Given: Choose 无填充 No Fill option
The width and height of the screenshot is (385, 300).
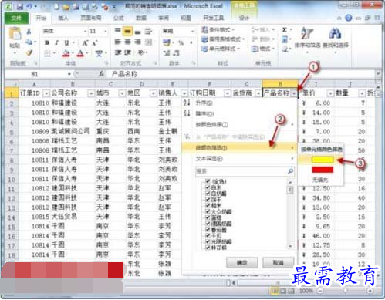Looking at the screenshot, I should [x=320, y=180].
